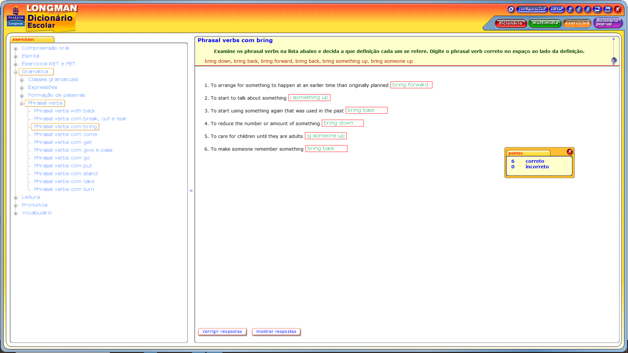Viewport: 628px width, 353px height.
Task: Open Phrasal verbs com take exercise
Action: coord(64,181)
